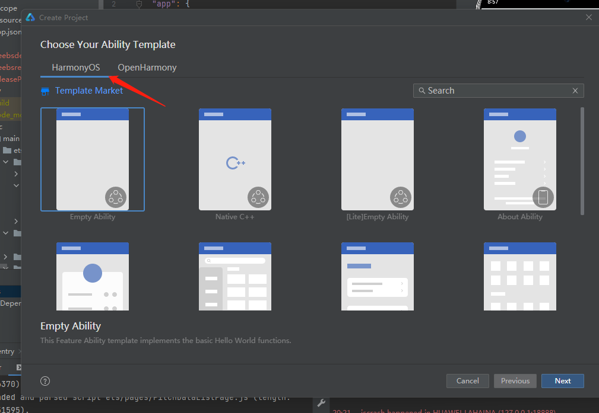Click the Next button

[562, 381]
